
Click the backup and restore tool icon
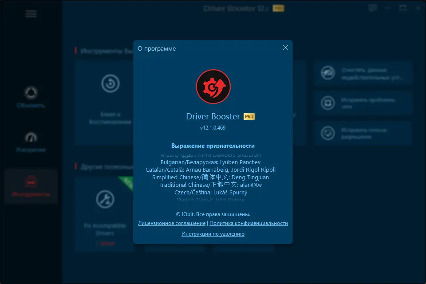pos(110,83)
